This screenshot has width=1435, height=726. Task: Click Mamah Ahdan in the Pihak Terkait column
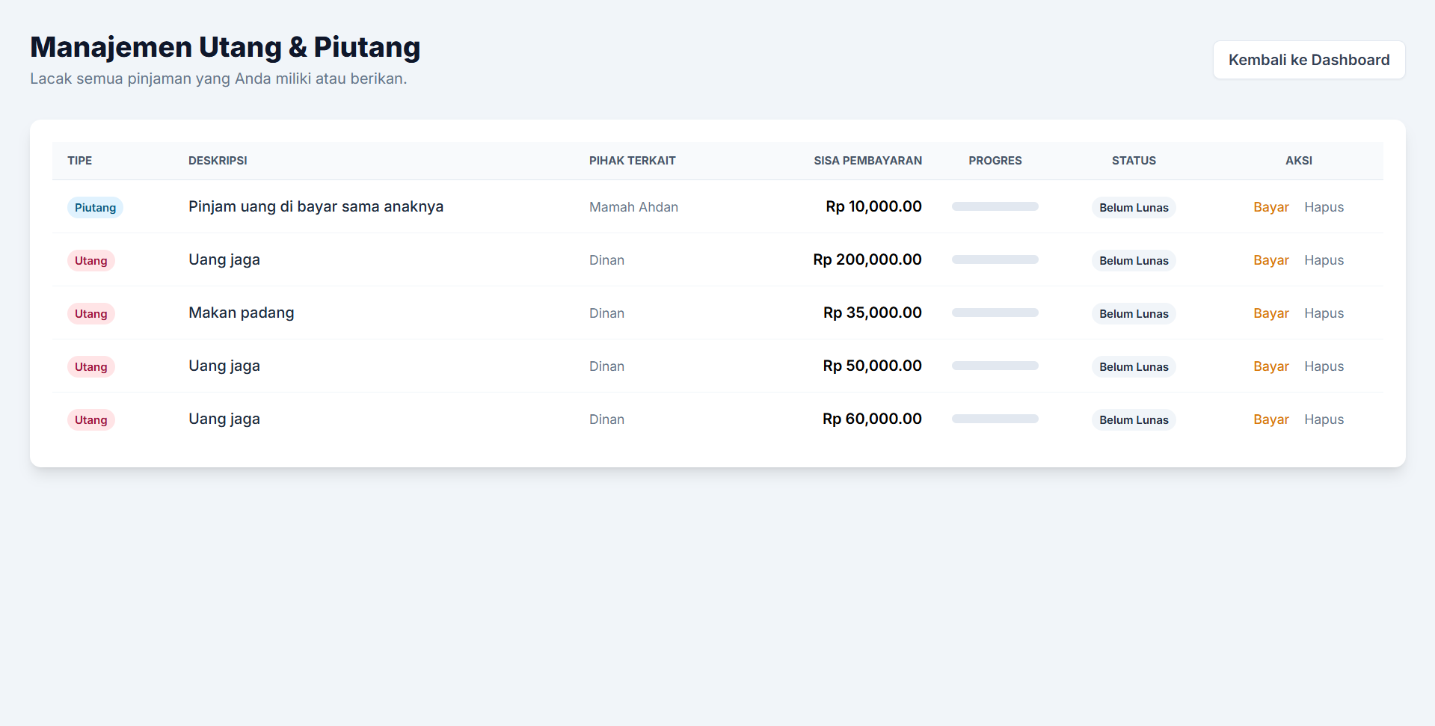tap(633, 207)
